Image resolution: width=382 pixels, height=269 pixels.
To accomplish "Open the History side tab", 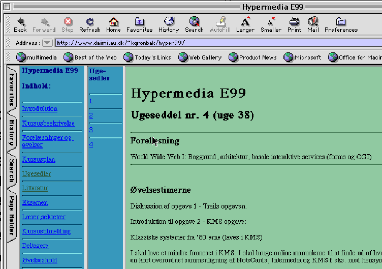I will tap(12, 132).
